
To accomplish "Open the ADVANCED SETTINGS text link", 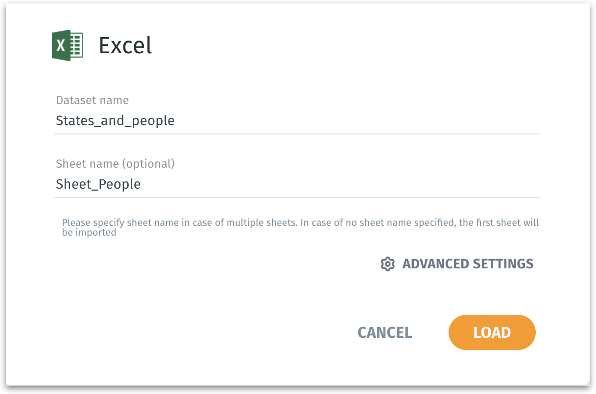I will pyautogui.click(x=468, y=264).
